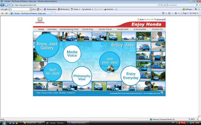Click the Enjoy Everyday circle
The height and width of the screenshot is (125, 201).
[x=131, y=76]
